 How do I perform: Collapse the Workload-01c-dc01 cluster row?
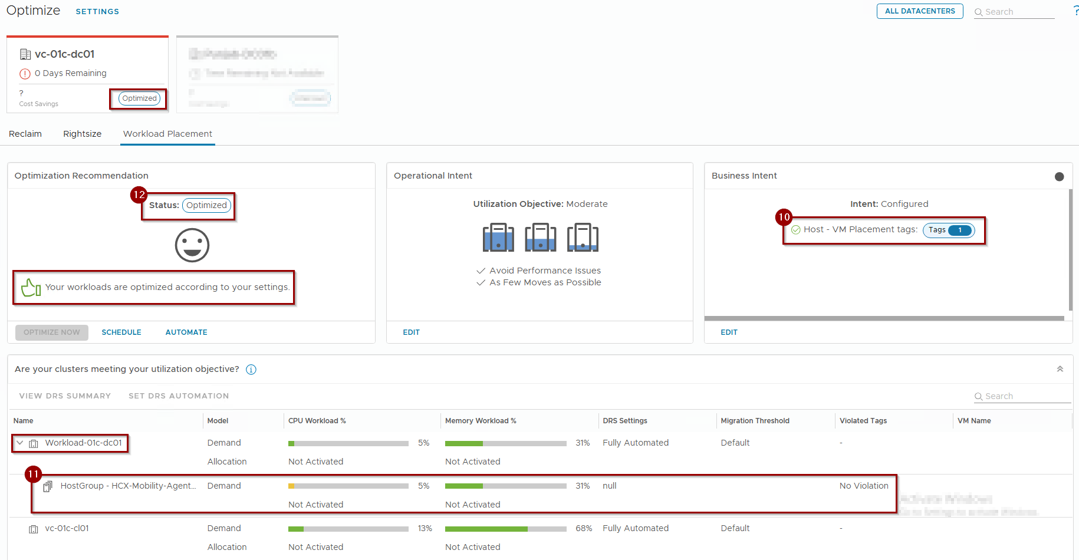[20, 443]
